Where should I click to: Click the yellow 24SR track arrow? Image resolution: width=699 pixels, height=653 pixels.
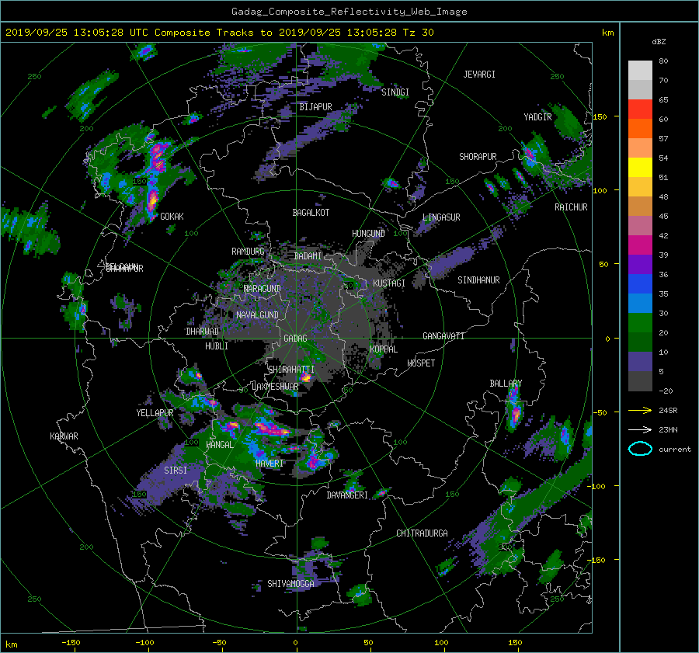click(640, 410)
